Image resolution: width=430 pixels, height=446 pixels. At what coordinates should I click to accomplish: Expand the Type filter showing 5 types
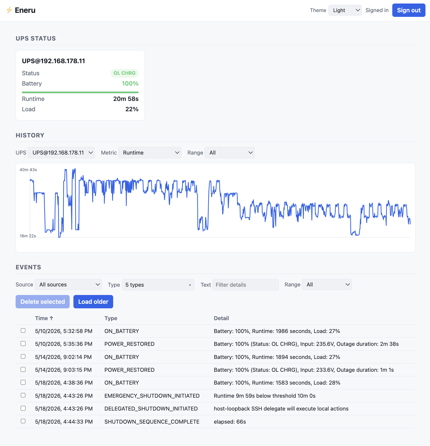point(158,285)
